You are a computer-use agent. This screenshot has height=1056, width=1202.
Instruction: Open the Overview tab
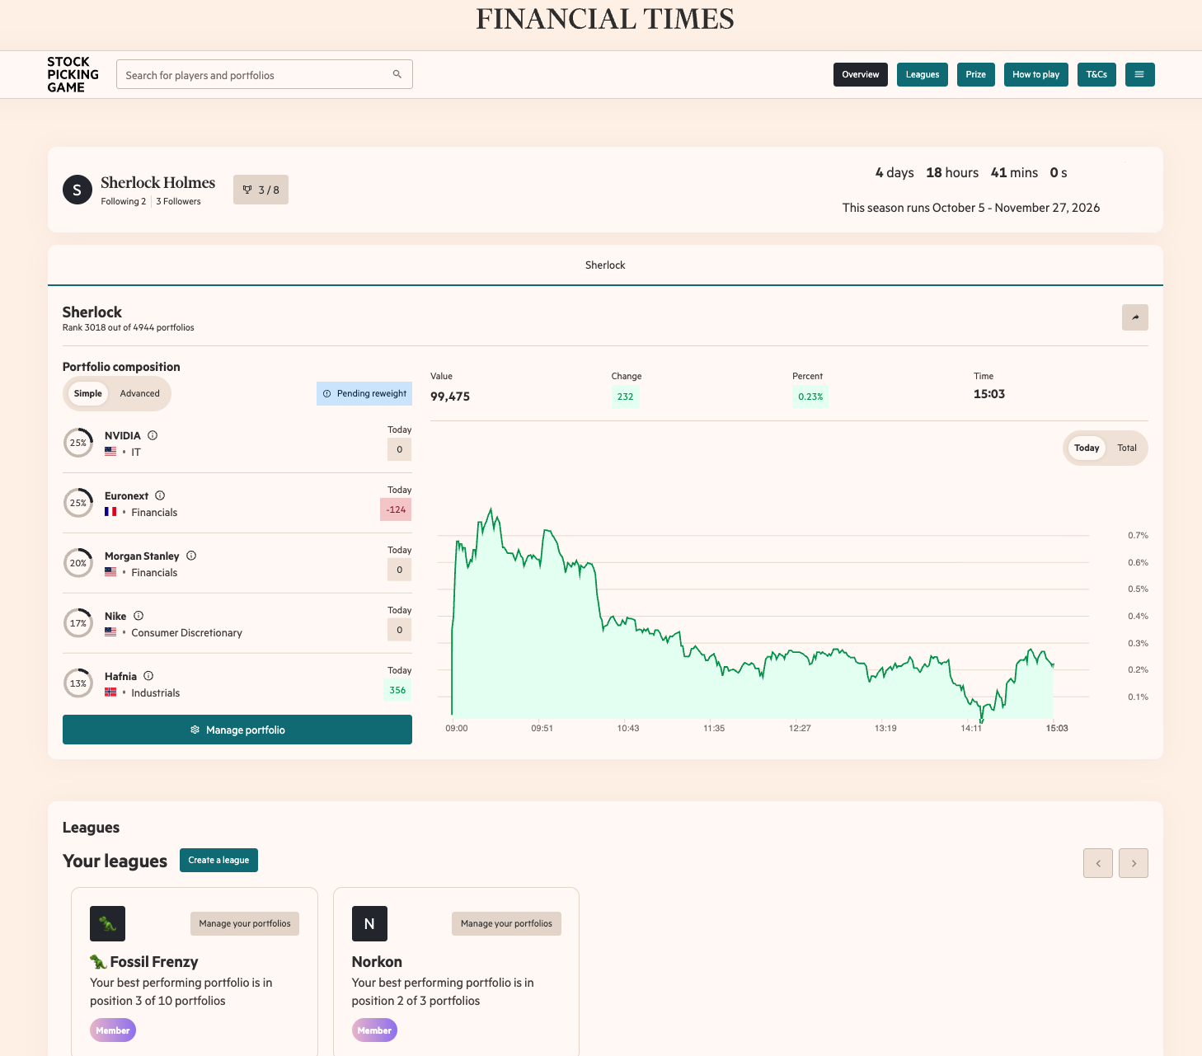861,74
